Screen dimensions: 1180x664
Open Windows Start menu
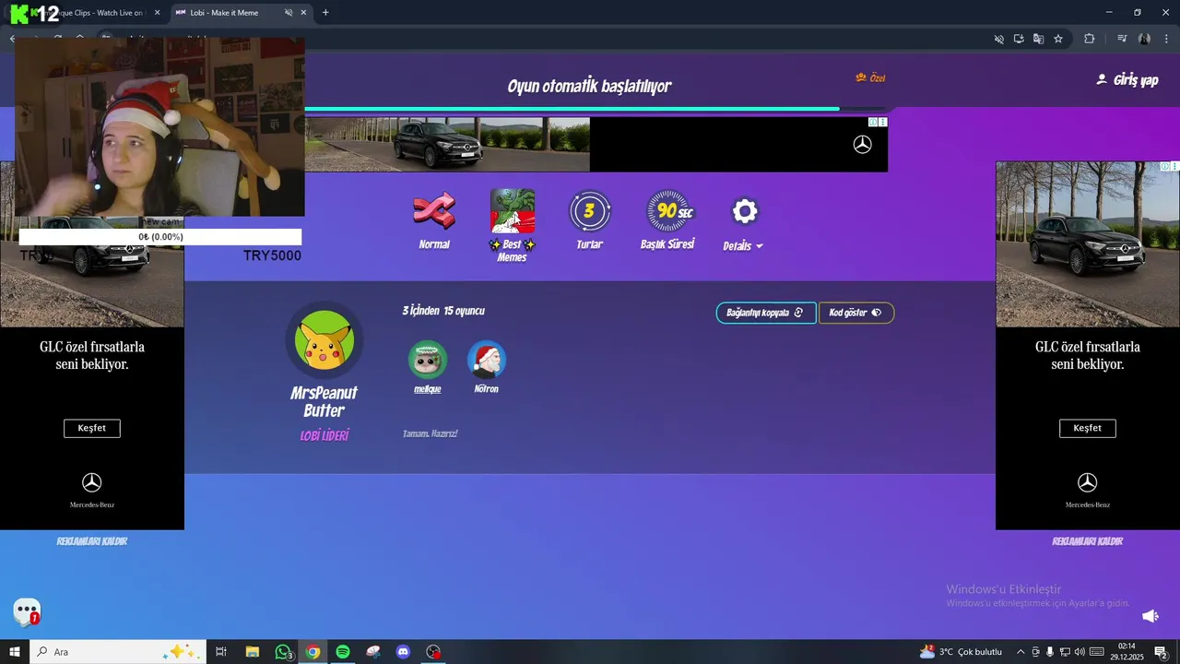15,652
